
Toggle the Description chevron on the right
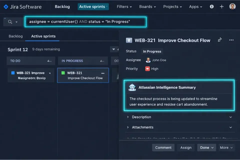point(230,117)
